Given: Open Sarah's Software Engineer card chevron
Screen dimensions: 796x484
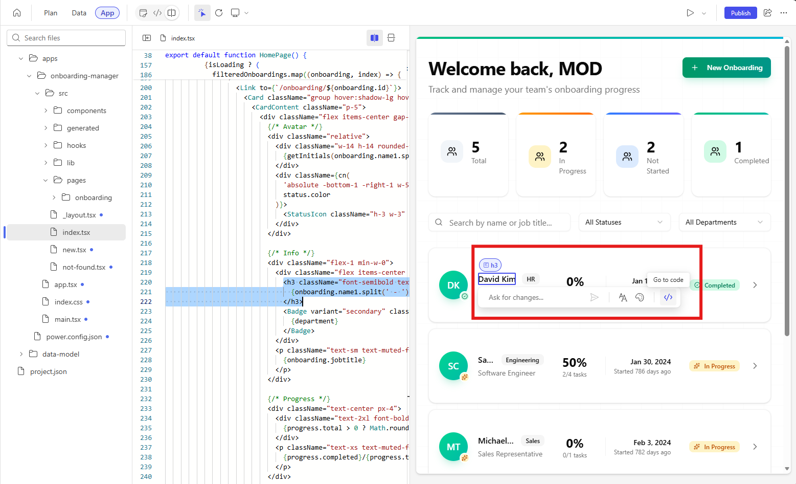Looking at the screenshot, I should point(755,366).
